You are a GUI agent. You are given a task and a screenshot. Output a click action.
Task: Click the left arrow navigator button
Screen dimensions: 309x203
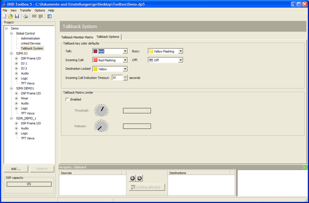[x=132, y=178]
